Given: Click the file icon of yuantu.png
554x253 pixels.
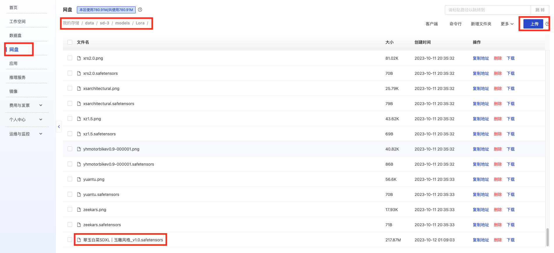Looking at the screenshot, I should [x=79, y=179].
